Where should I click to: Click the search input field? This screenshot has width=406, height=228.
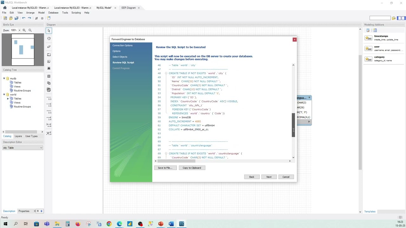pos(380,18)
